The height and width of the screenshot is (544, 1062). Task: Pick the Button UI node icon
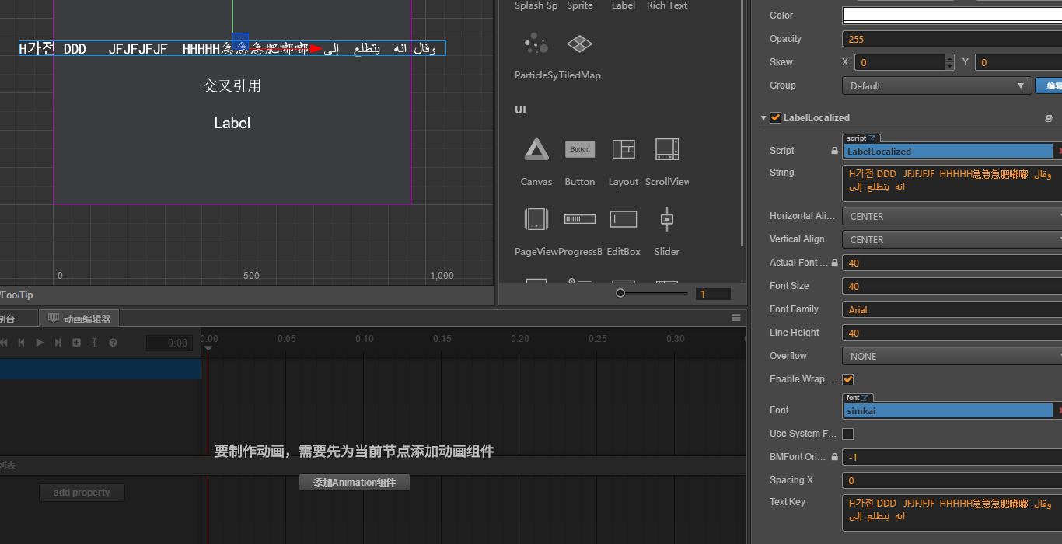pos(580,149)
